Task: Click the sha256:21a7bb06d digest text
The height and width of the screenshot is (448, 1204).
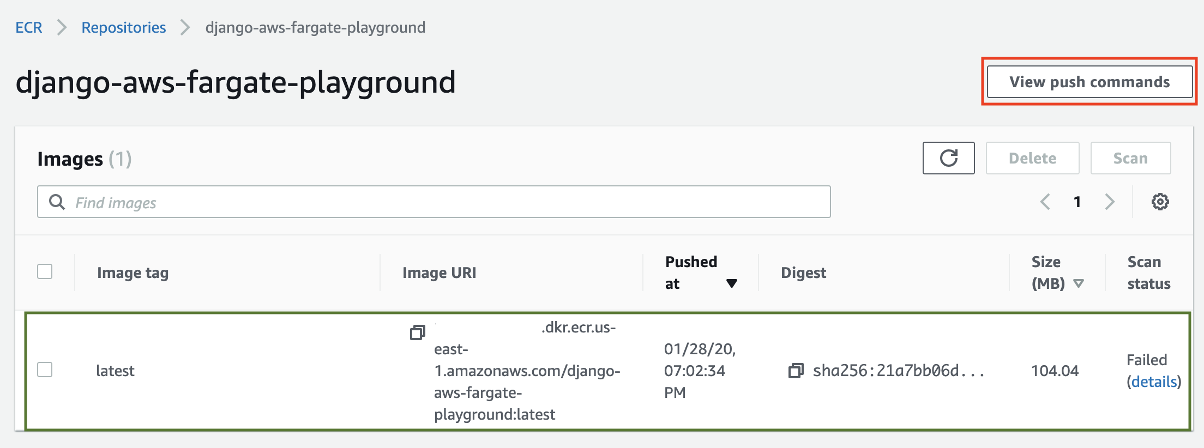Action: click(898, 371)
